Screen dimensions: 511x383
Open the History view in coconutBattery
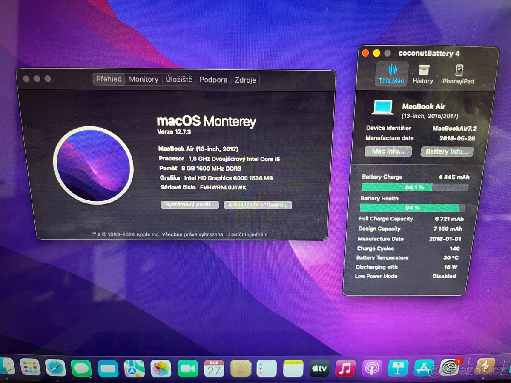[423, 73]
